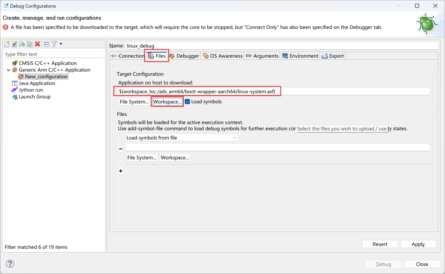Collapse the Generic Arm C/C++ Application node
This screenshot has height=274, width=445.
click(8, 70)
